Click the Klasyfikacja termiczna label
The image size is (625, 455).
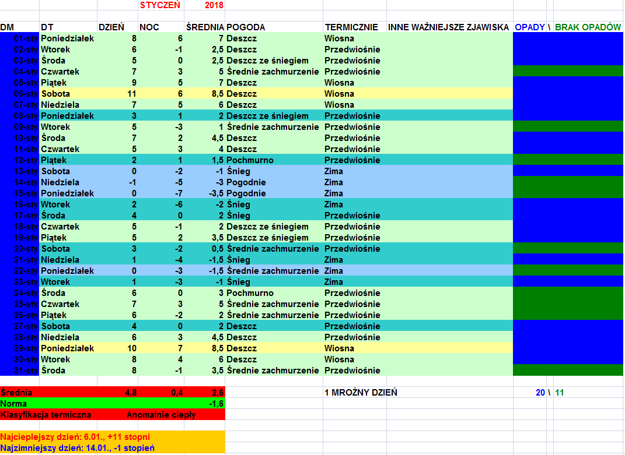coord(46,415)
